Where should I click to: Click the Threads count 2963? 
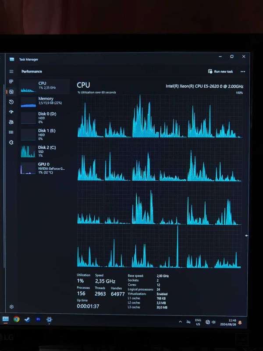point(100,294)
